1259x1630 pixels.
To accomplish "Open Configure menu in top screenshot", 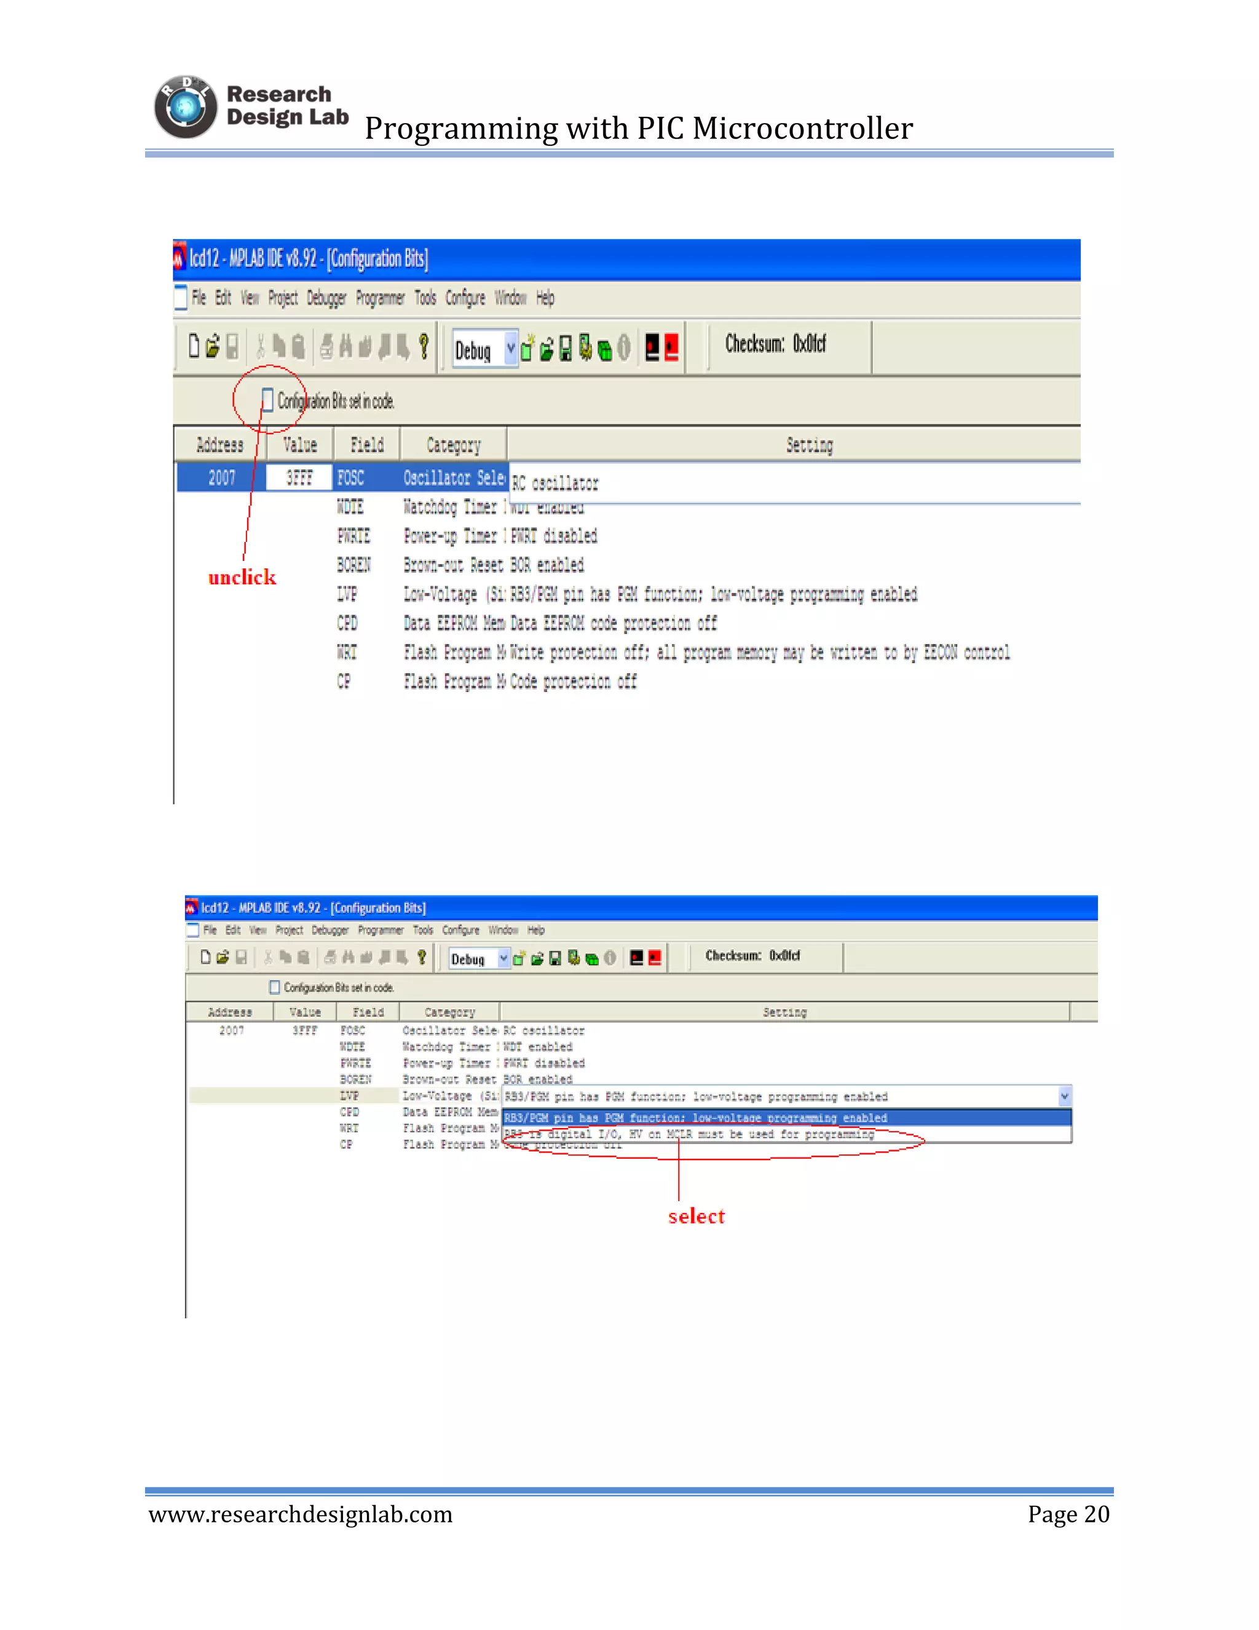I will 465,298.
